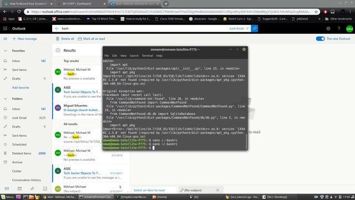
Task: Switch to SimpleScreenRecorder in taskbar
Action: click(x=133, y=197)
